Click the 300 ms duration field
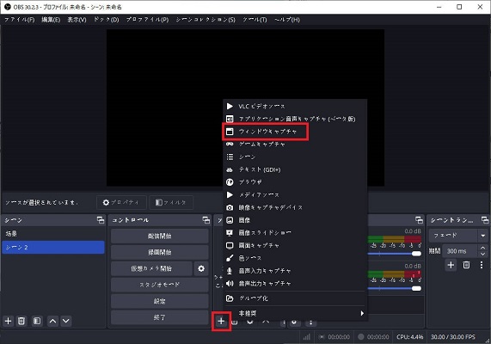Screen dimensions: 491x344 pyautogui.click(x=461, y=251)
